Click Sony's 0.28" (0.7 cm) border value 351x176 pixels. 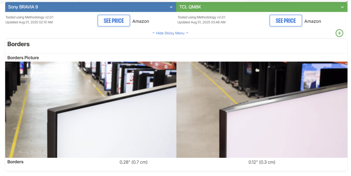click(x=134, y=162)
